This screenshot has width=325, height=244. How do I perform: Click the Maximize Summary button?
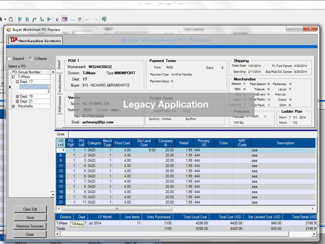[30, 226]
